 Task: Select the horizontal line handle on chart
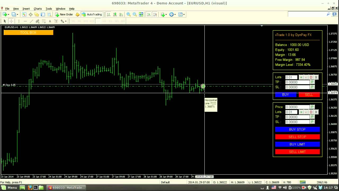click(203, 86)
